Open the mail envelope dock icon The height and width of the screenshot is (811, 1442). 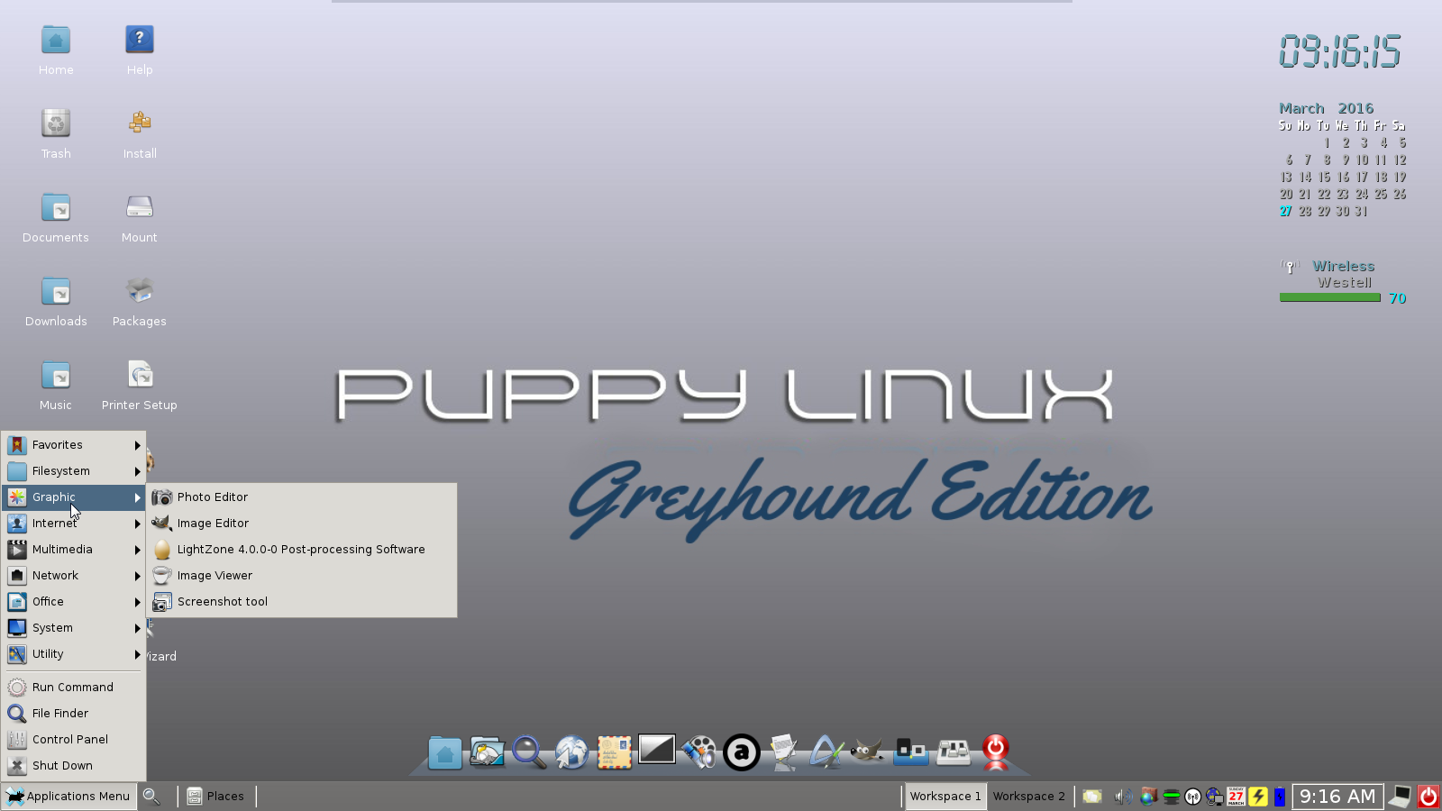coord(614,752)
